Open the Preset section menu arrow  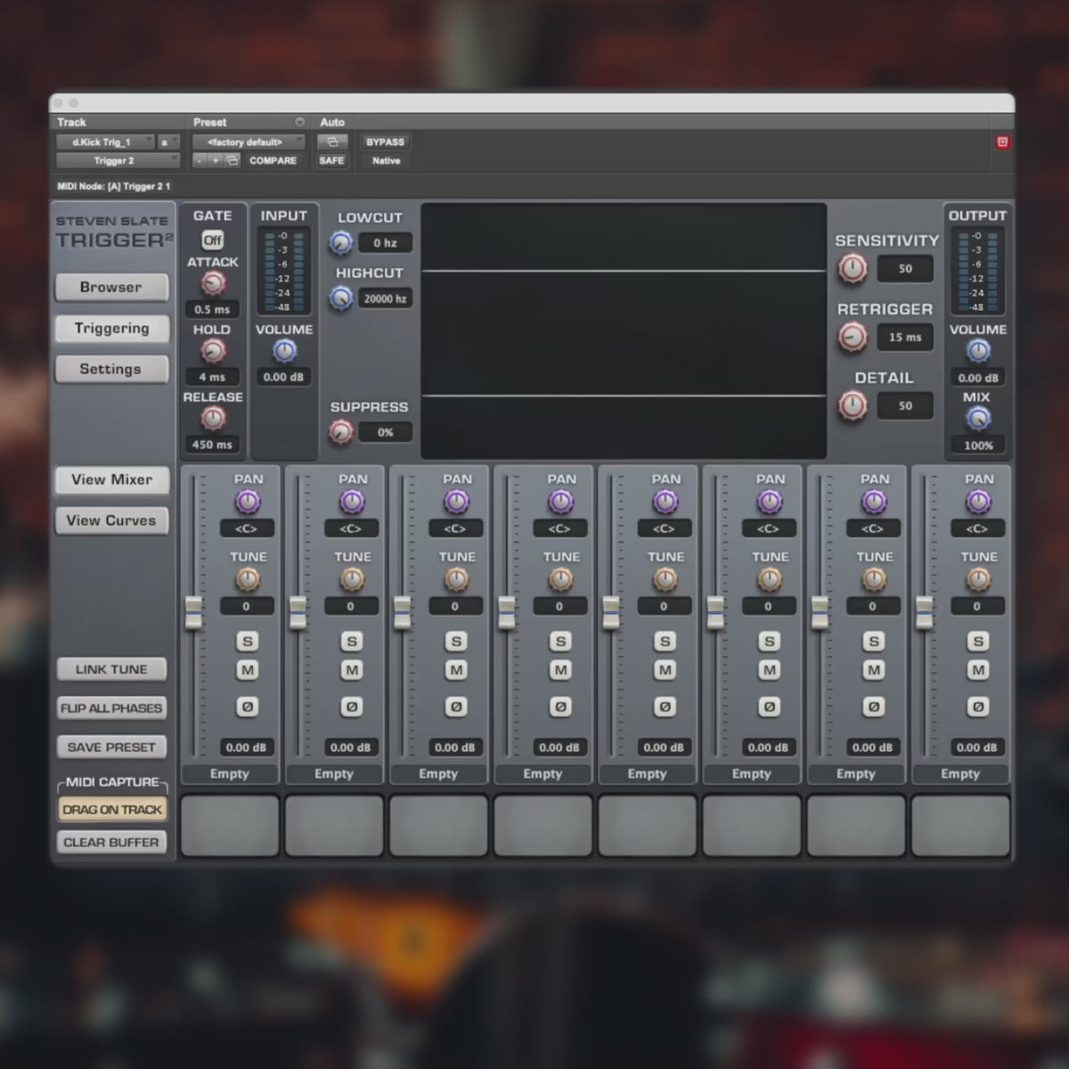point(299,122)
